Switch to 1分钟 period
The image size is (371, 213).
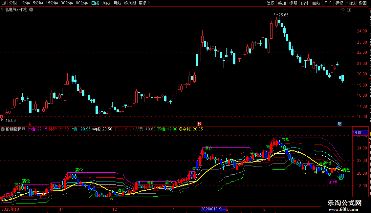(x=25, y=3)
